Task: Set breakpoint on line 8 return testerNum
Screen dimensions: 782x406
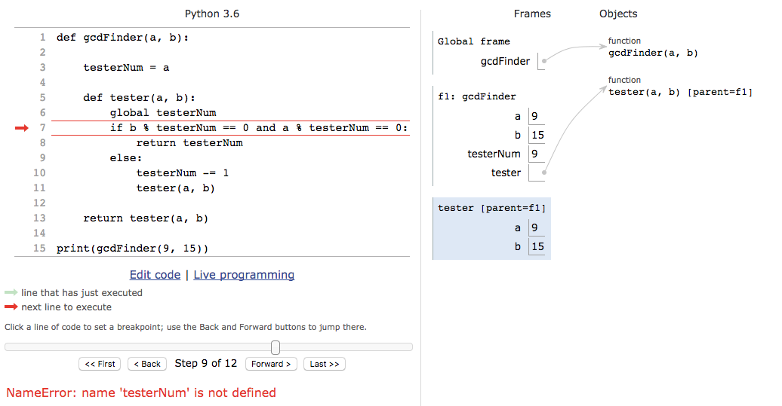Action: (189, 143)
